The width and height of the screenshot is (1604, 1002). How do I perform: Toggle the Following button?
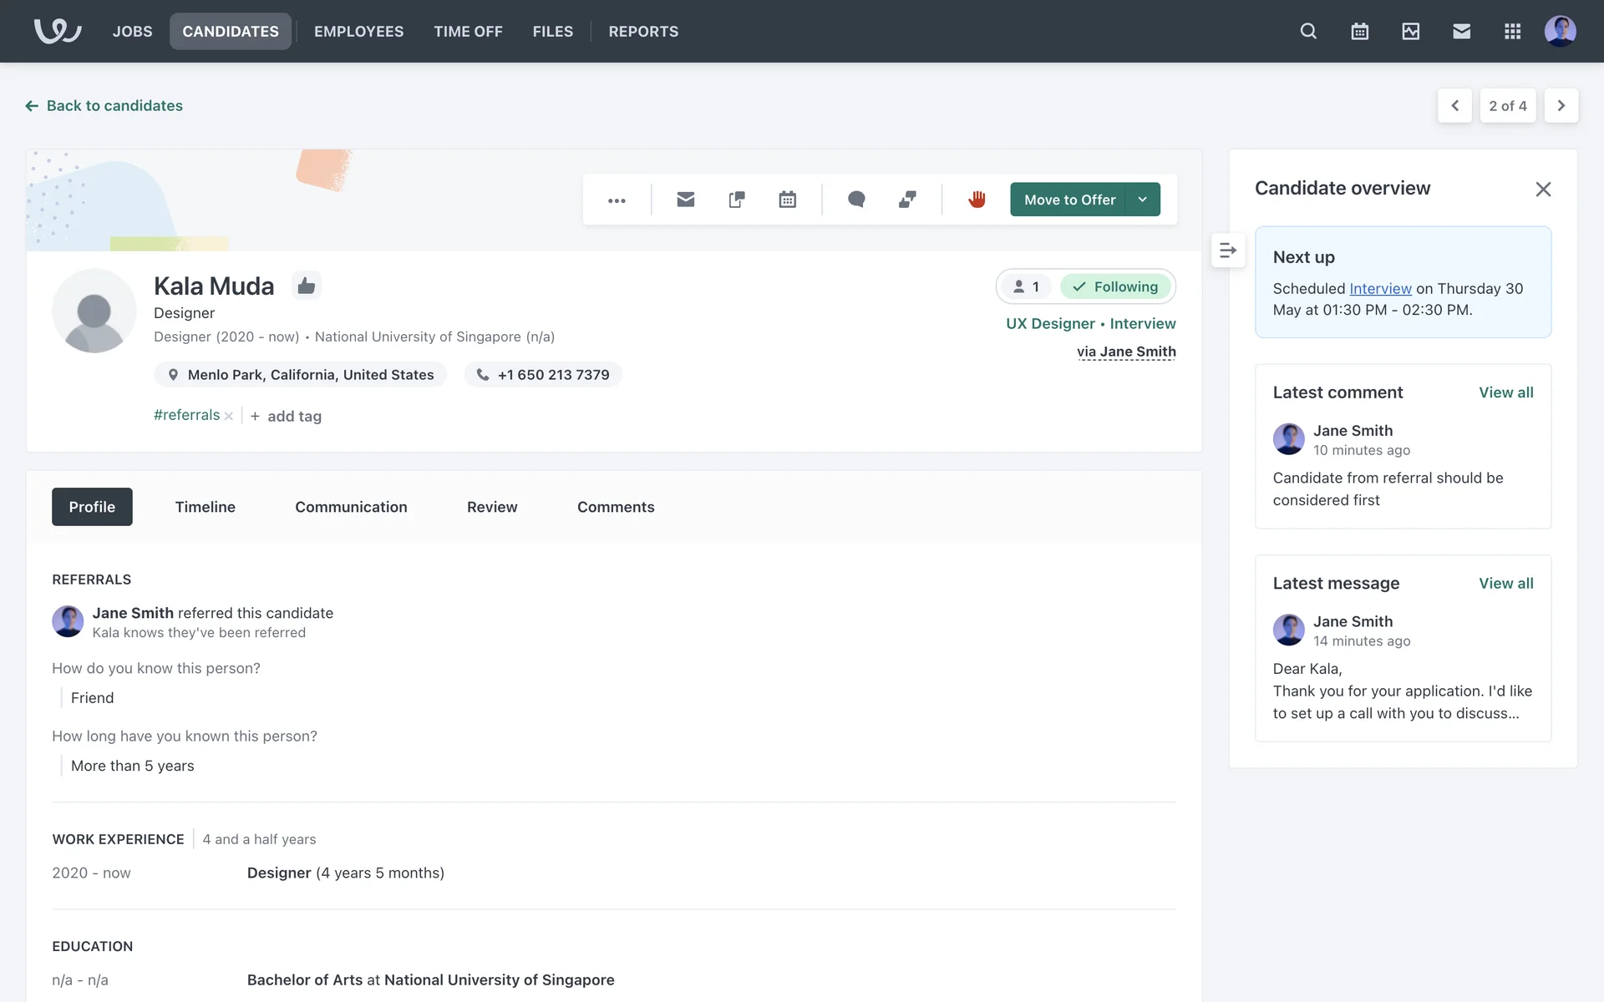(x=1117, y=286)
